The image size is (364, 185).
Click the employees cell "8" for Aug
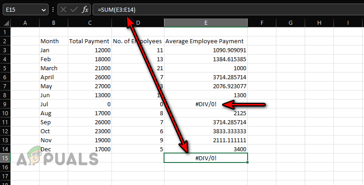138,113
